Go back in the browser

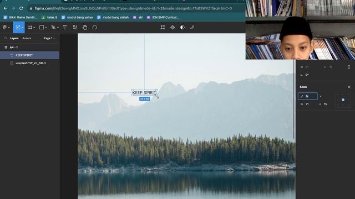[5, 8]
